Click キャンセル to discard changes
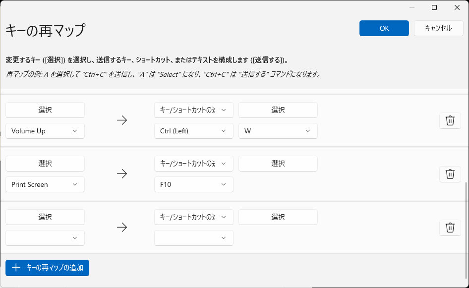The height and width of the screenshot is (288, 469). (x=438, y=28)
